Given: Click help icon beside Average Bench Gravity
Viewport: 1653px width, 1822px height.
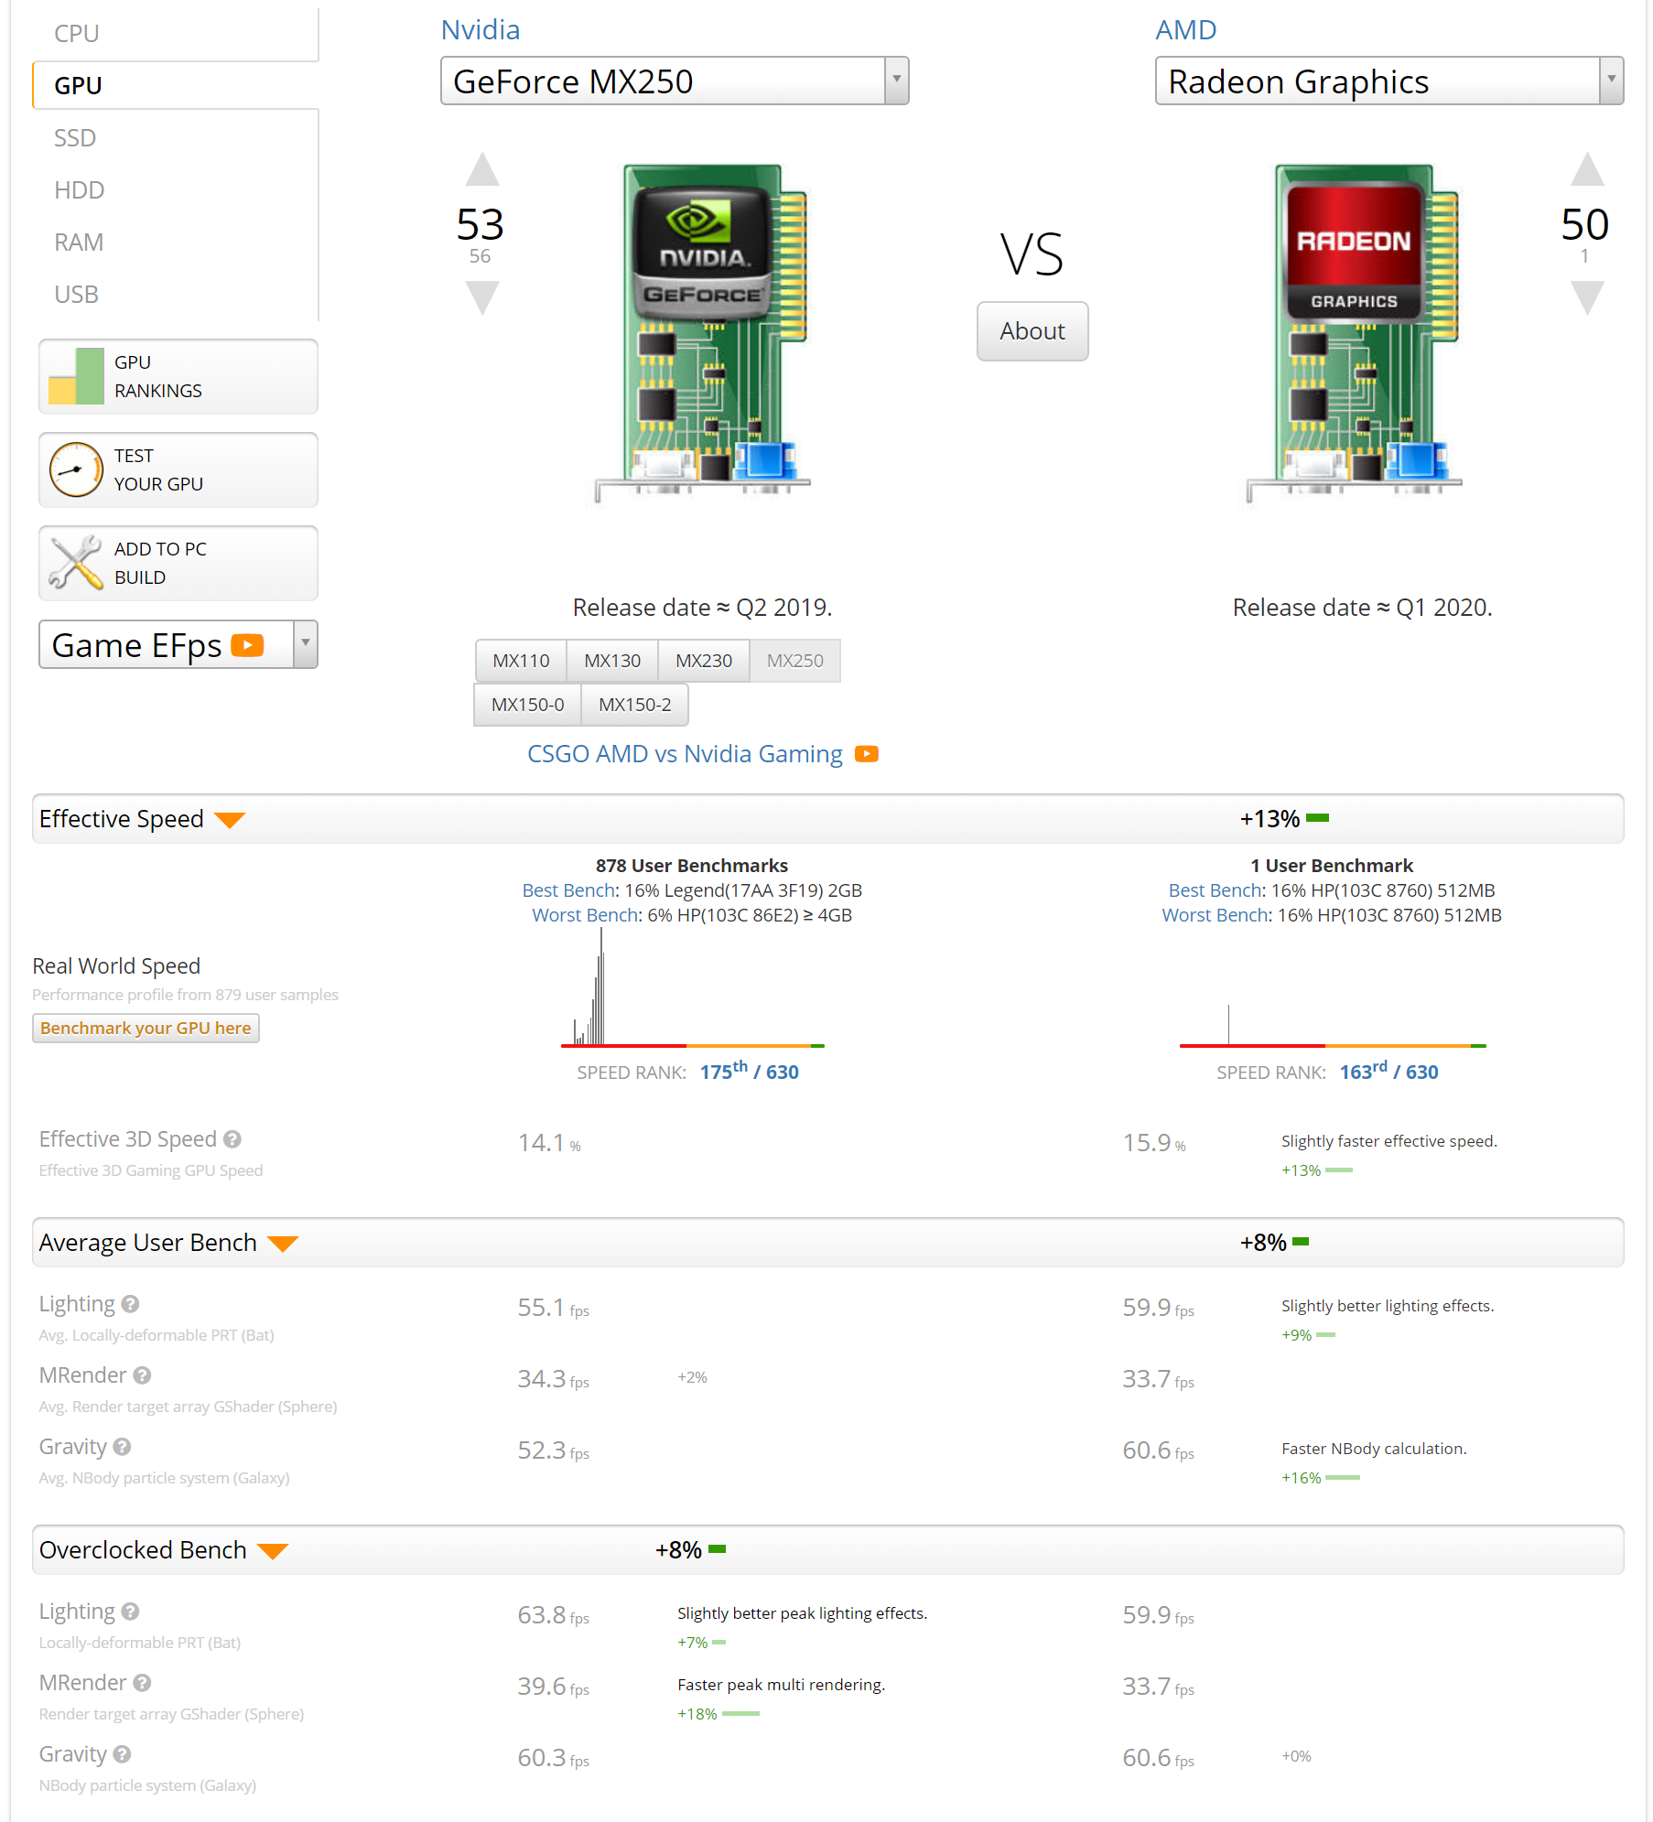Looking at the screenshot, I should click(x=122, y=1447).
